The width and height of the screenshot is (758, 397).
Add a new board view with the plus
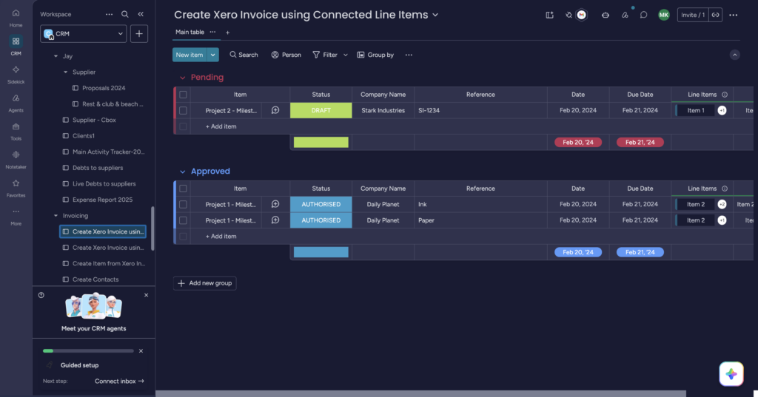tap(228, 33)
